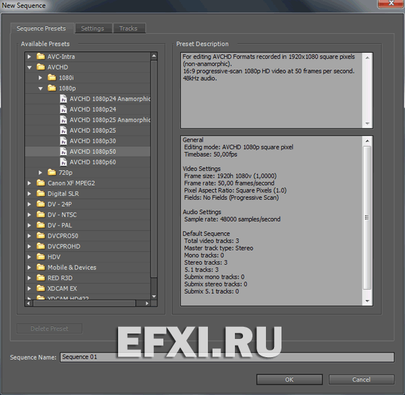Image resolution: width=405 pixels, height=395 pixels.
Task: Expand the HDV preset folder
Action: point(29,257)
